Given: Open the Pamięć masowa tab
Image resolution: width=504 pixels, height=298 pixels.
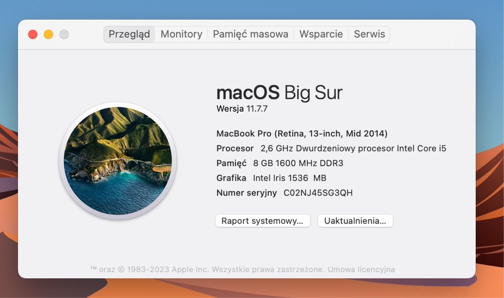Looking at the screenshot, I should tap(250, 34).
